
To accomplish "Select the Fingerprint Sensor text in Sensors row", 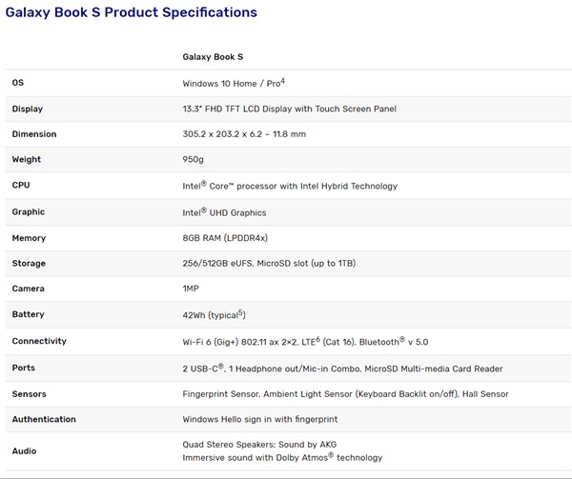I will 220,393.
